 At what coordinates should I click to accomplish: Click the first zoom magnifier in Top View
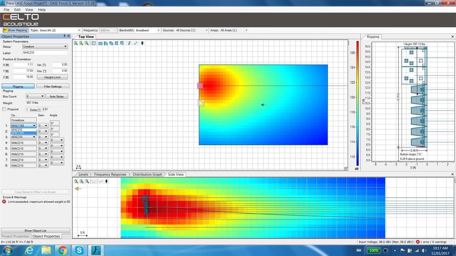[76, 43]
